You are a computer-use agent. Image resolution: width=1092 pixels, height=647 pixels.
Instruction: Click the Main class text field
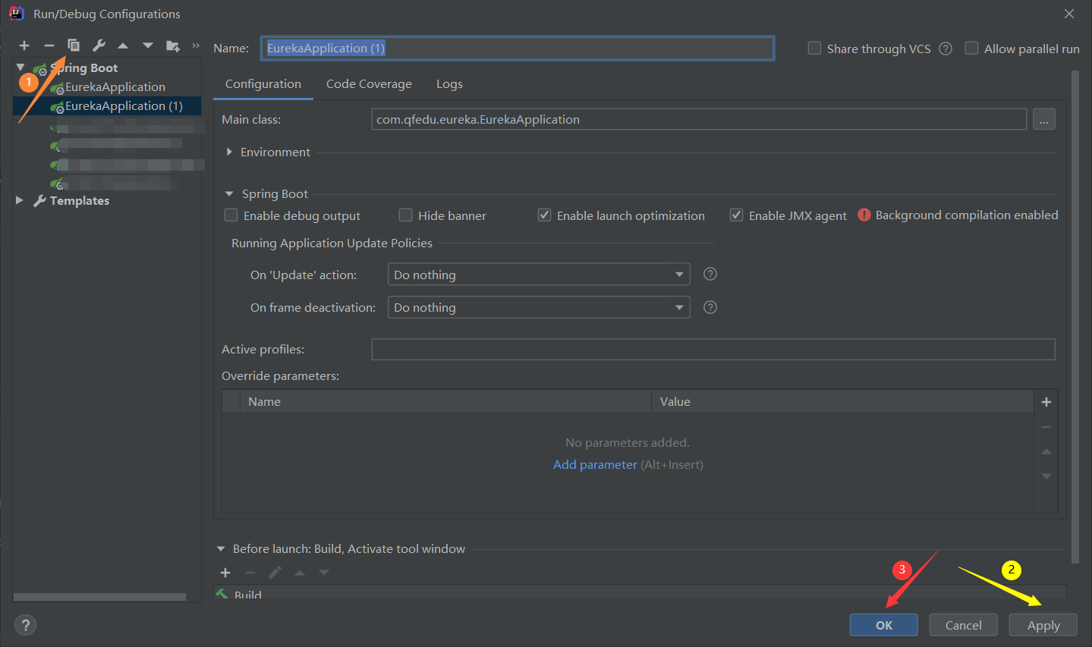pyautogui.click(x=699, y=119)
